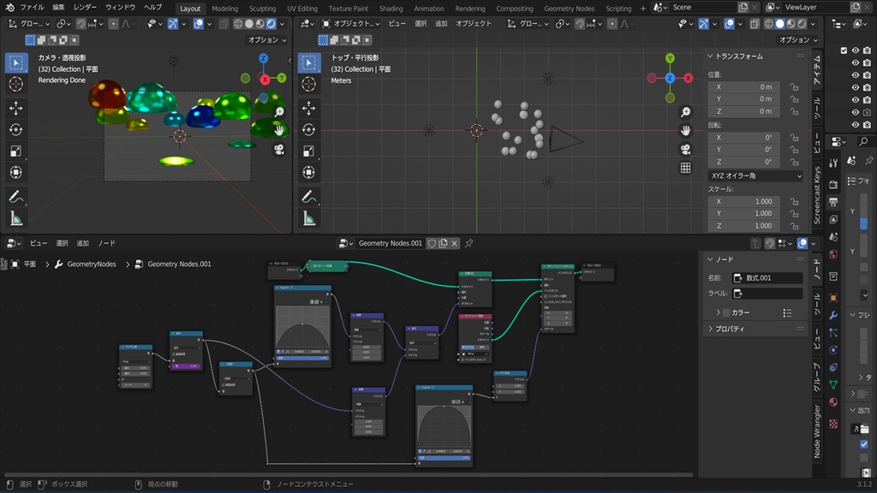
Task: Select the Move tool in camera viewport
Action: 15,108
